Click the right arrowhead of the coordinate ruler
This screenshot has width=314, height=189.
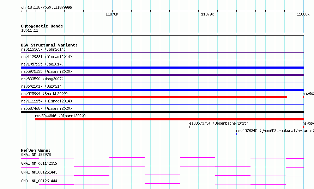tap(303, 11)
